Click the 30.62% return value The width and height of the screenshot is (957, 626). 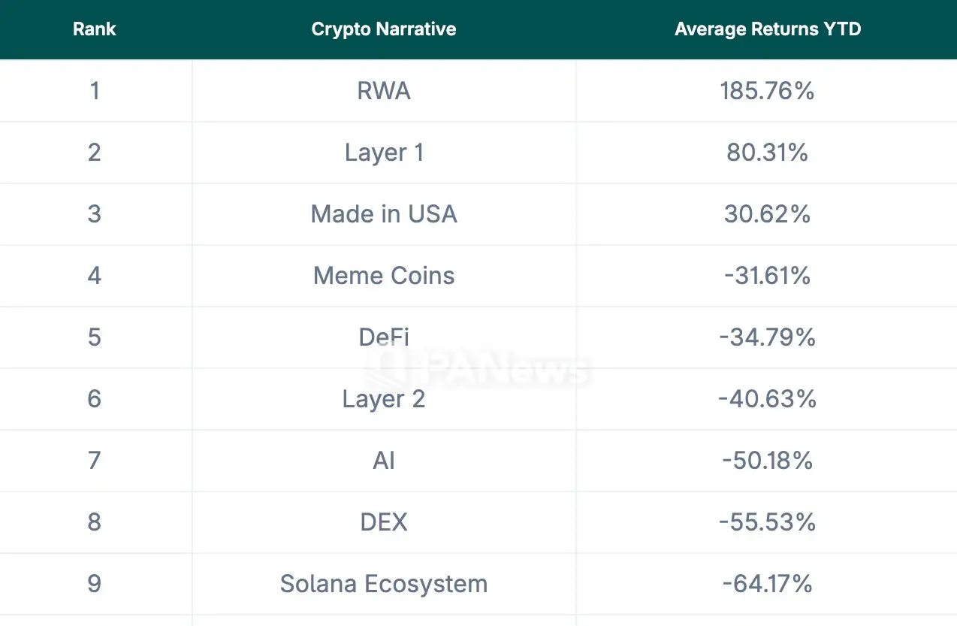coord(767,214)
